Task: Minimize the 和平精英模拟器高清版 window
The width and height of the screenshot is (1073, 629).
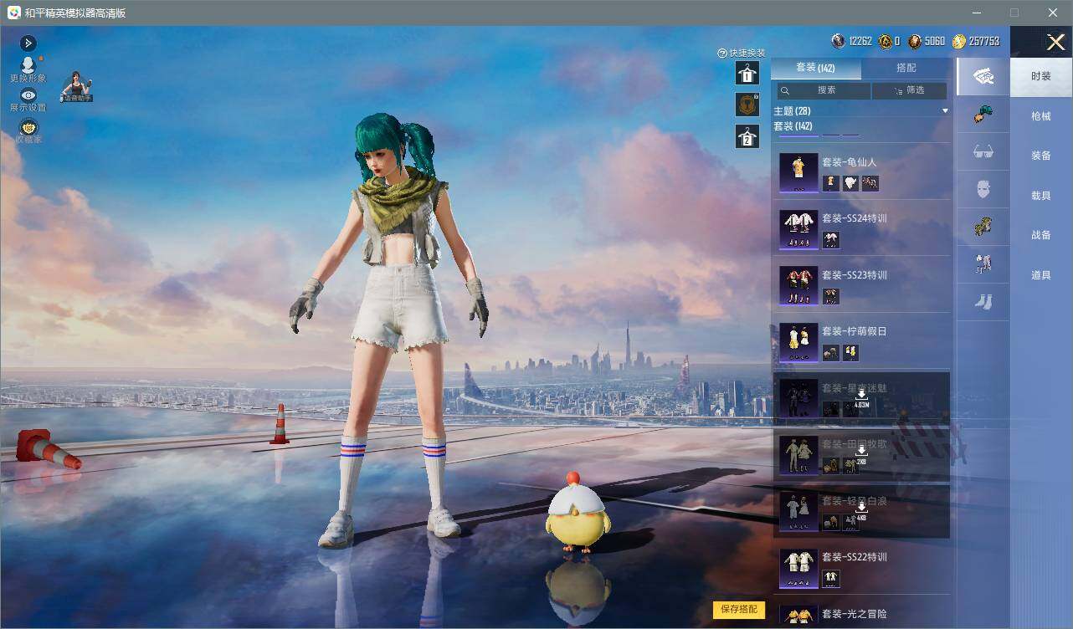Action: [x=976, y=13]
